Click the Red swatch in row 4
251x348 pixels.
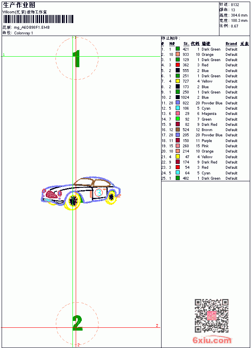tap(178, 65)
